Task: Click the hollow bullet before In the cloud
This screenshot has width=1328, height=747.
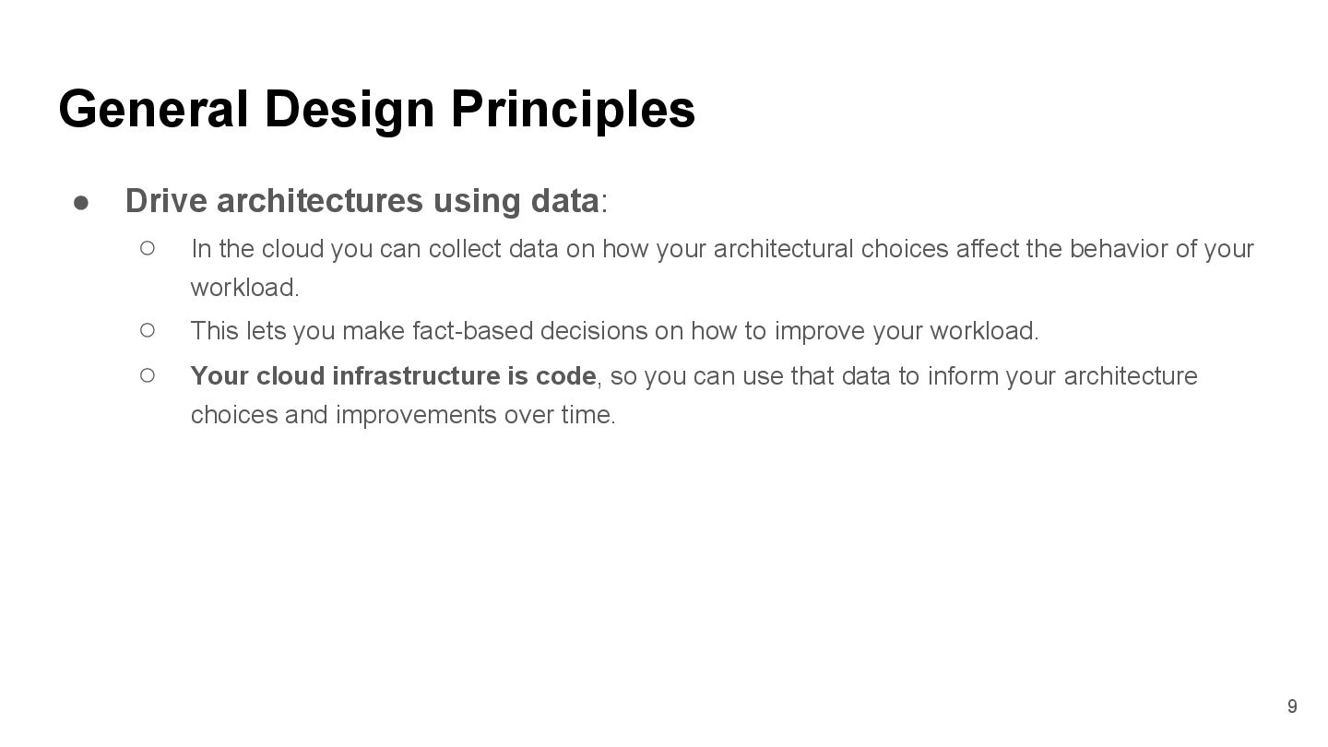Action: point(148,248)
